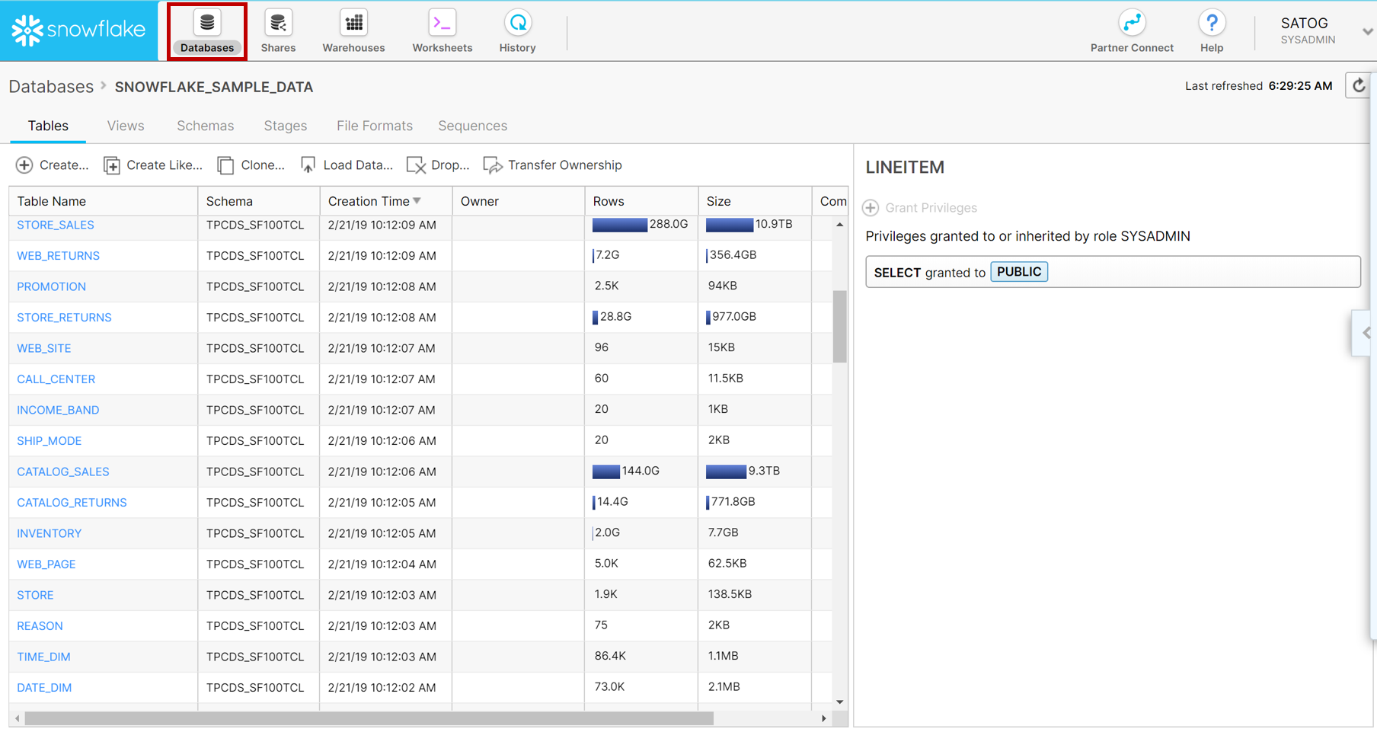This screenshot has width=1377, height=729.
Task: Click the Drop... icon
Action: [416, 165]
